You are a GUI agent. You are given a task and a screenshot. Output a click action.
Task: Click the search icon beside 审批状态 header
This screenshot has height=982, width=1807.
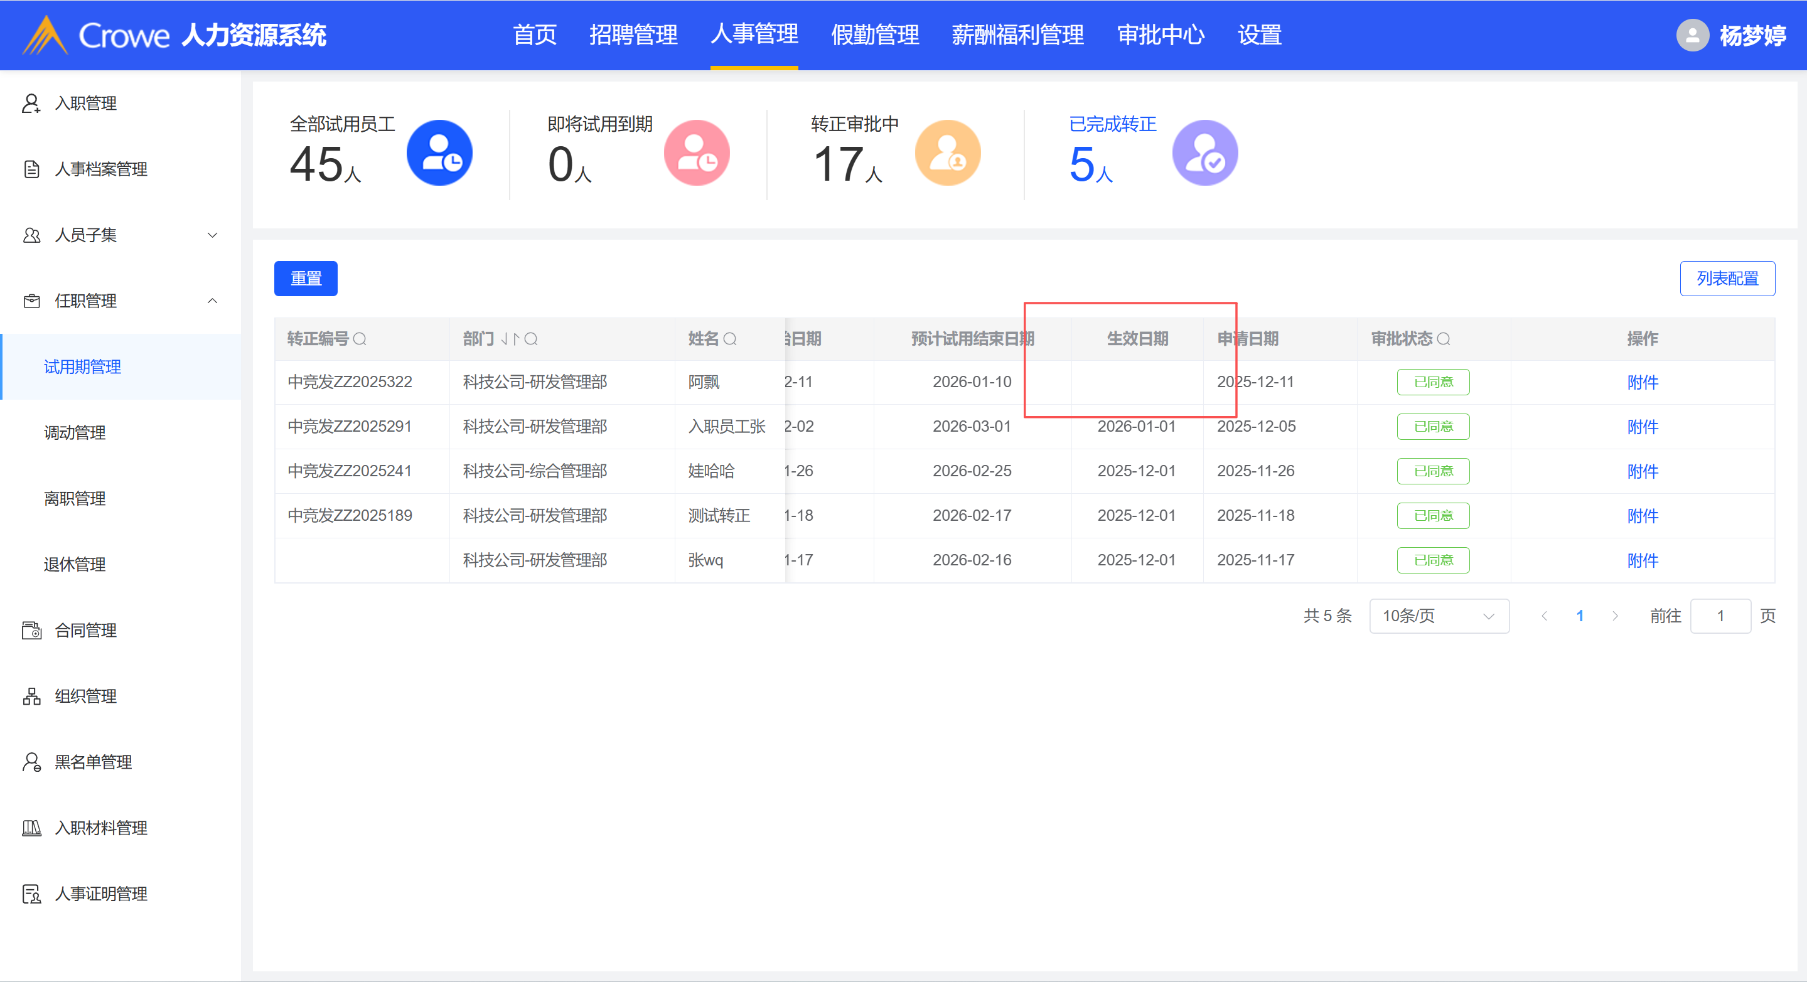1443,339
